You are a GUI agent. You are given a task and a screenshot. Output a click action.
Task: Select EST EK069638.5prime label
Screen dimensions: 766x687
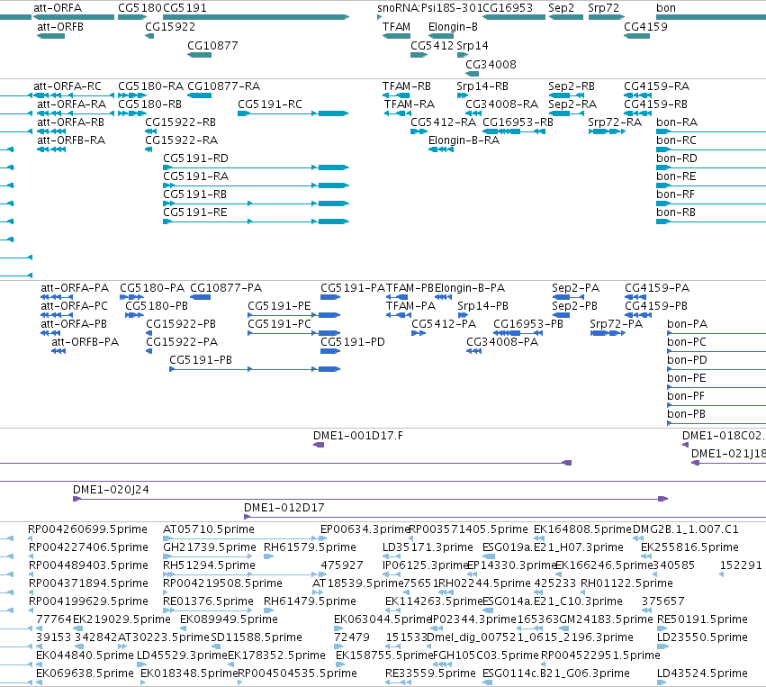[85, 673]
